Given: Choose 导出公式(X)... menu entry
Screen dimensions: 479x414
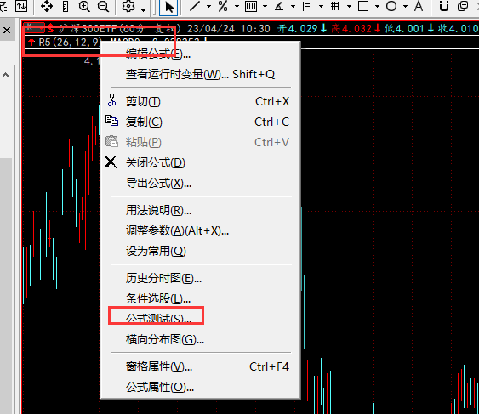Looking at the screenshot, I should (x=201, y=183).
